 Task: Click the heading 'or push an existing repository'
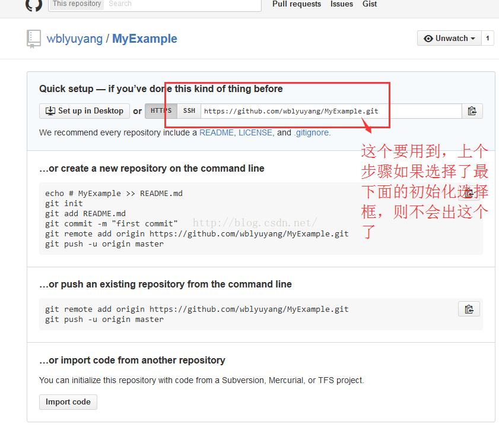166,284
